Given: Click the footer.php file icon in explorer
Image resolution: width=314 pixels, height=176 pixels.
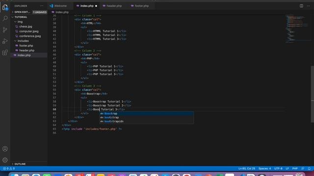Looking at the screenshot, I should tap(17, 45).
